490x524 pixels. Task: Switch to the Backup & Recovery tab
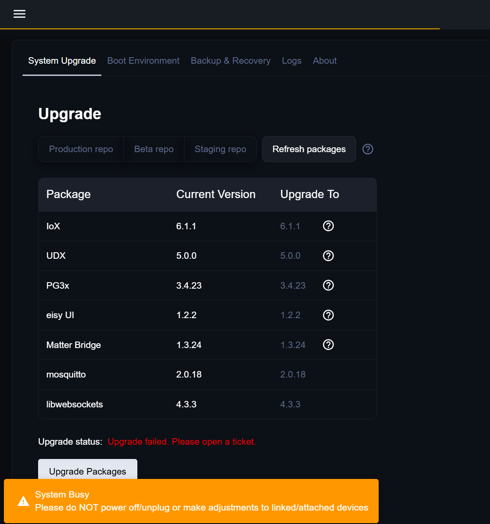(x=230, y=61)
